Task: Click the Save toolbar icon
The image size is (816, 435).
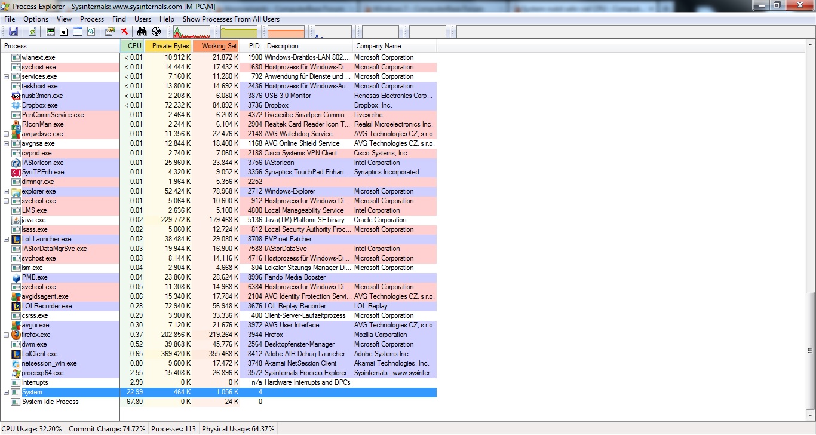Action: coord(12,32)
